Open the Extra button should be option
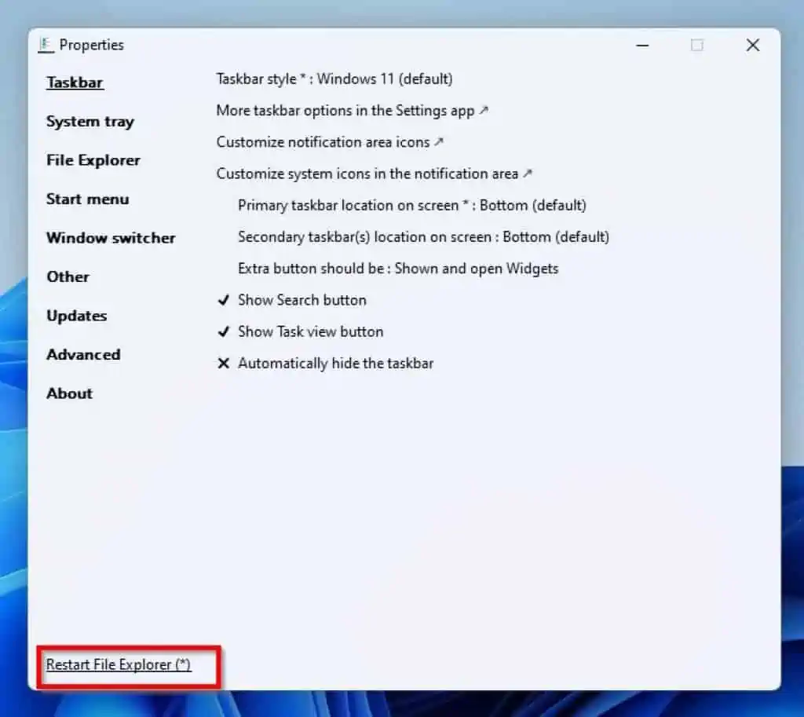The image size is (804, 717). point(397,268)
